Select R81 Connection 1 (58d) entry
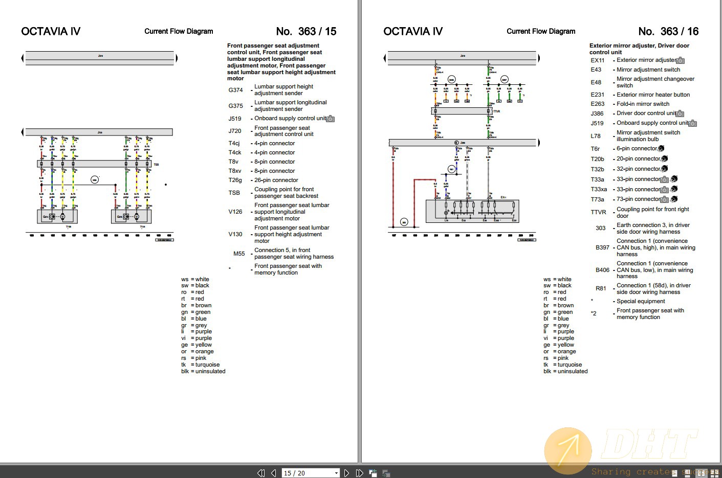This screenshot has height=478, width=722. coord(643,289)
